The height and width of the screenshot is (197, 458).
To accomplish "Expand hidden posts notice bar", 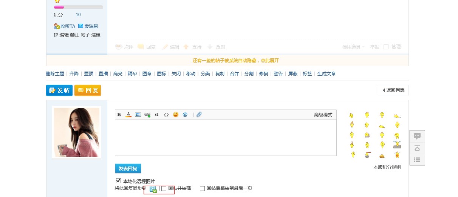I will pyautogui.click(x=227, y=61).
